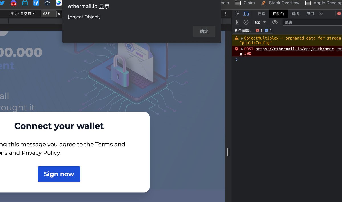This screenshot has width=342, height=202.
Task: Click the "[object Object]" alert message
Action: coord(84,17)
